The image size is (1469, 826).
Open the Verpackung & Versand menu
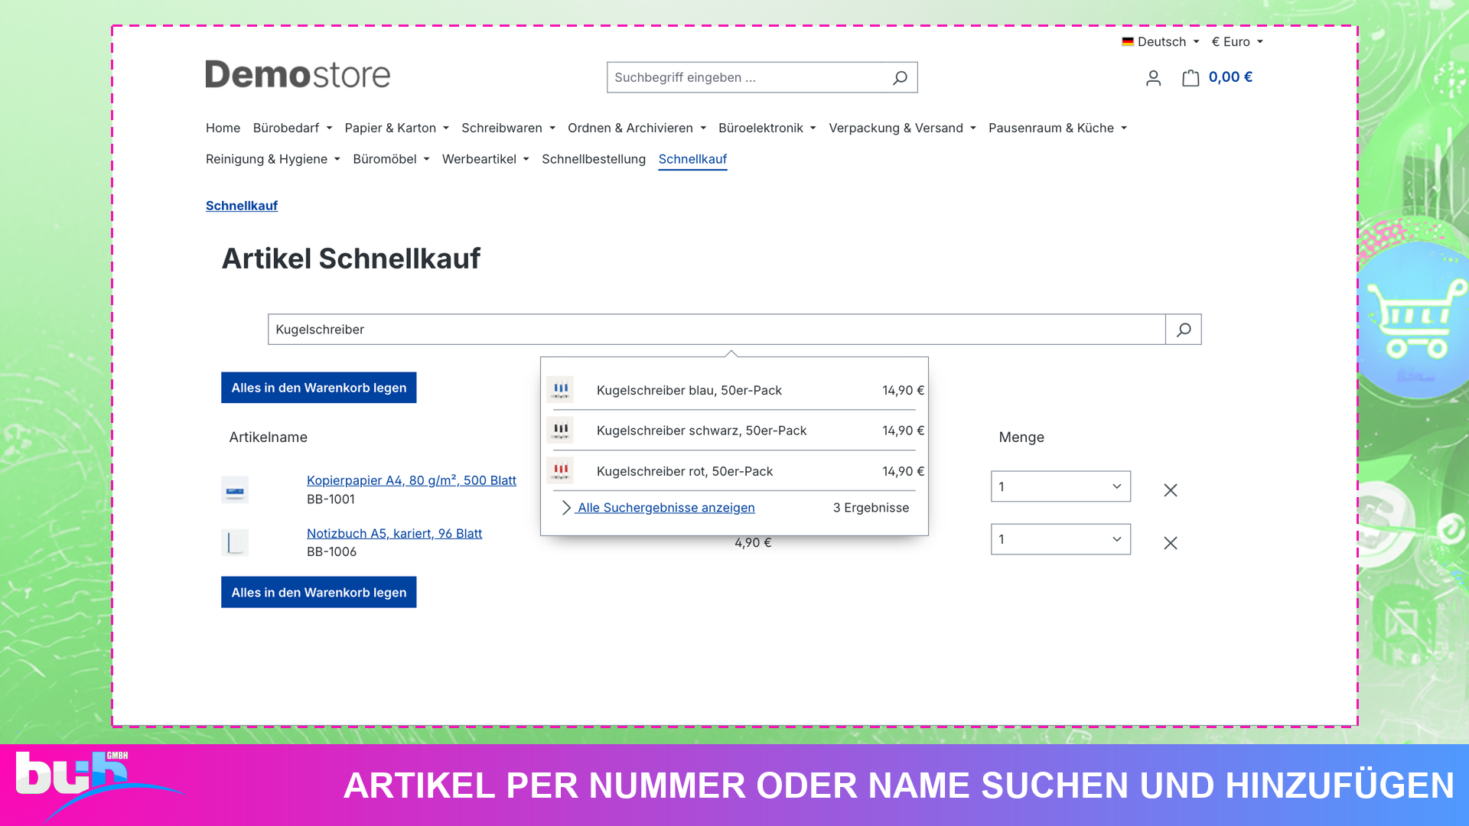[x=903, y=128]
